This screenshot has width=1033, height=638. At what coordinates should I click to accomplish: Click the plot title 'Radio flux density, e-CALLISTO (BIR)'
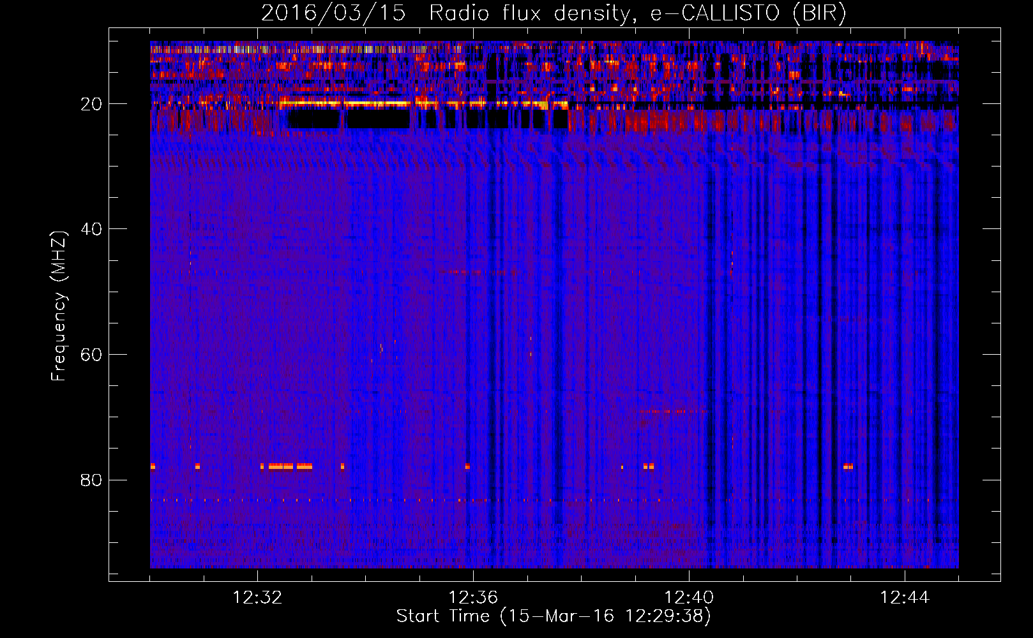(x=637, y=13)
